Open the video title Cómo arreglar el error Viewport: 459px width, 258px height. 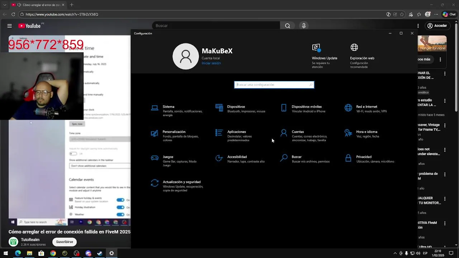(70, 232)
